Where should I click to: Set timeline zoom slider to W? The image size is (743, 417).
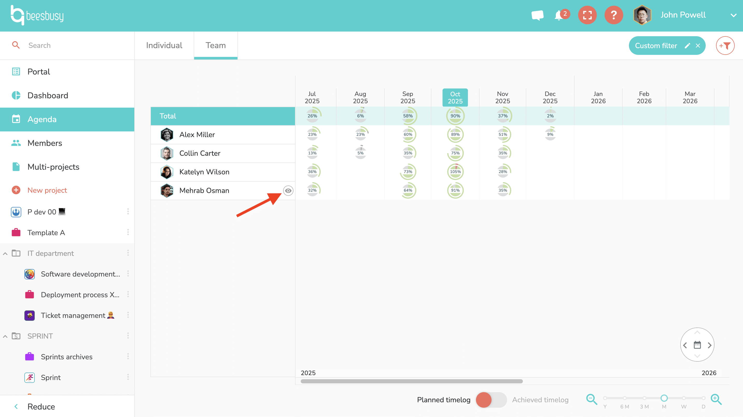pyautogui.click(x=684, y=398)
